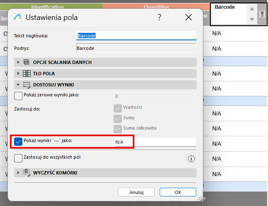Uncheck 'Pokaż wyniki "---" jako' checkbox
Image resolution: width=268 pixels, height=206 pixels.
tap(18, 142)
